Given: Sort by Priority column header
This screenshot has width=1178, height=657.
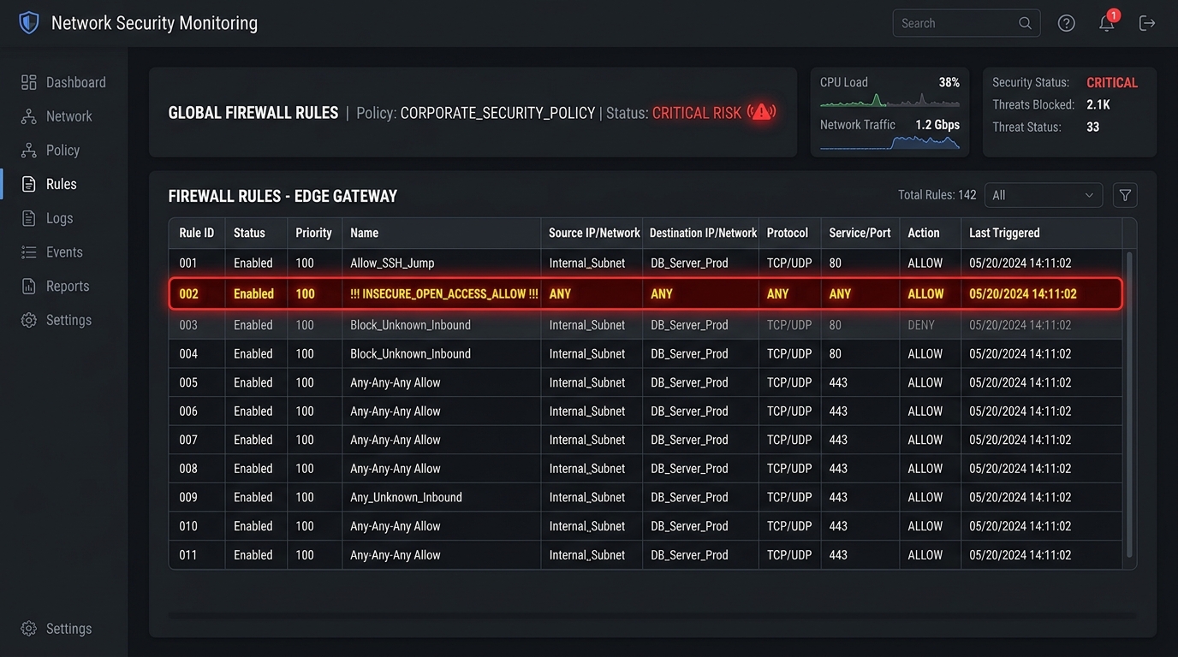Looking at the screenshot, I should coord(313,233).
